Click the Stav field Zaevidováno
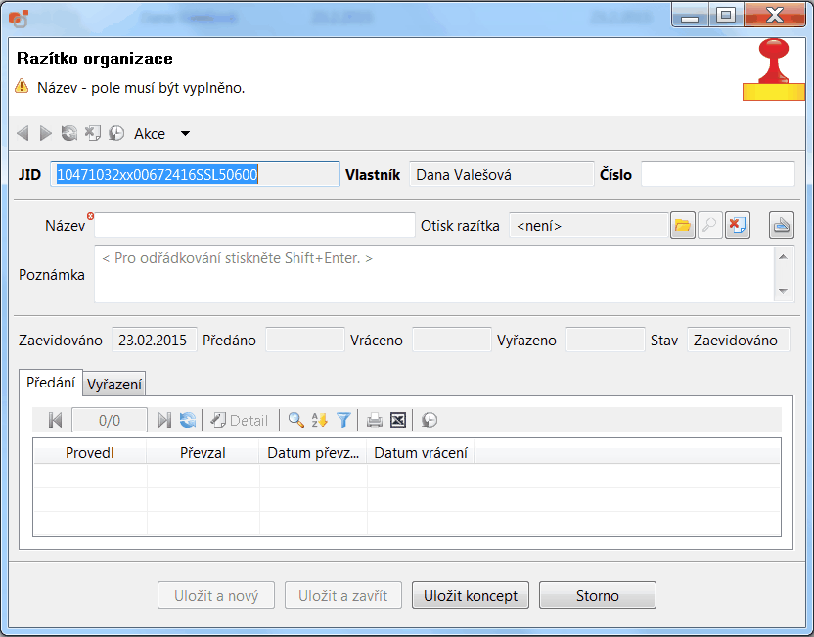 (x=739, y=340)
